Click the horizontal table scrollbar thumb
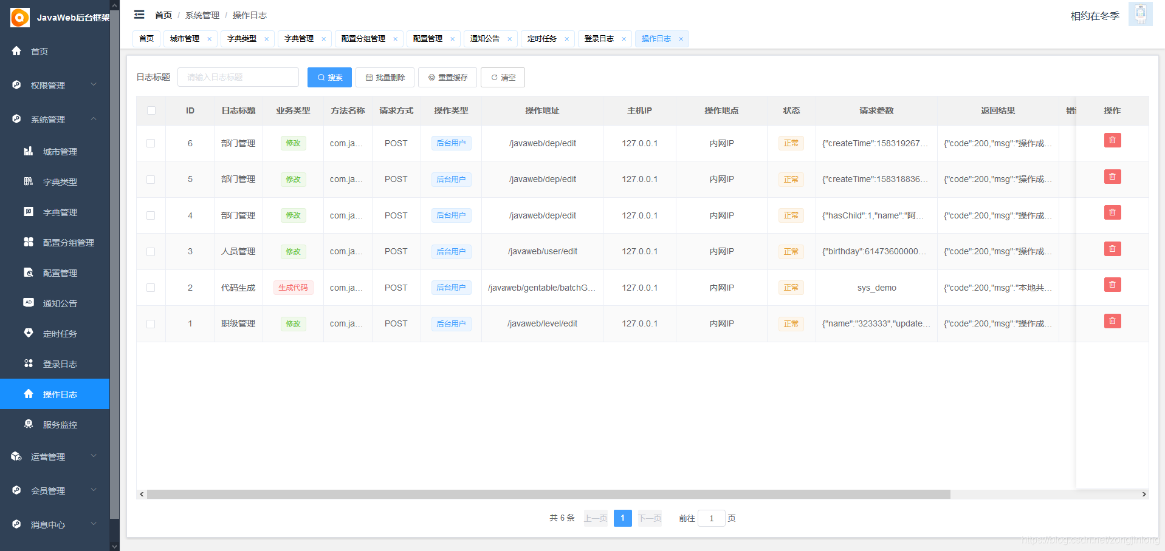 549,495
